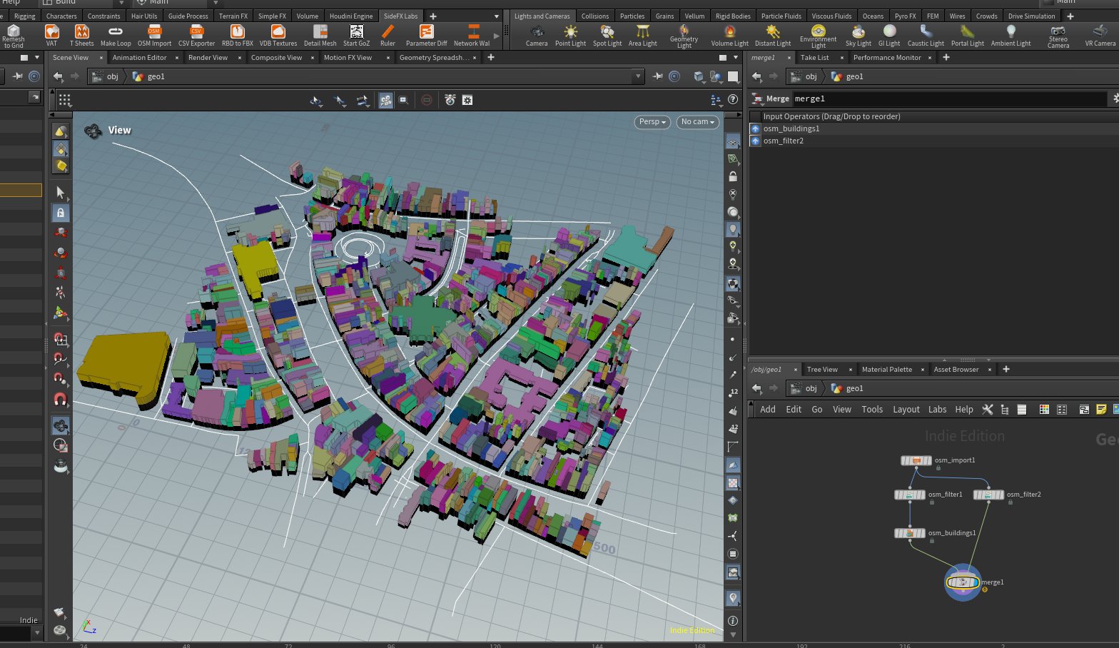Select the osm_buildings1 node
This screenshot has width=1119, height=648.
910,533
